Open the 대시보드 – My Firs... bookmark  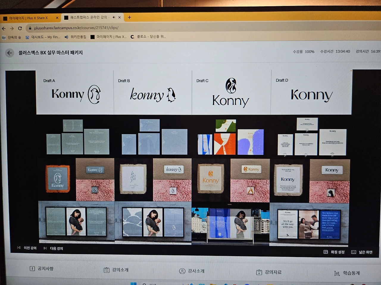[43, 37]
